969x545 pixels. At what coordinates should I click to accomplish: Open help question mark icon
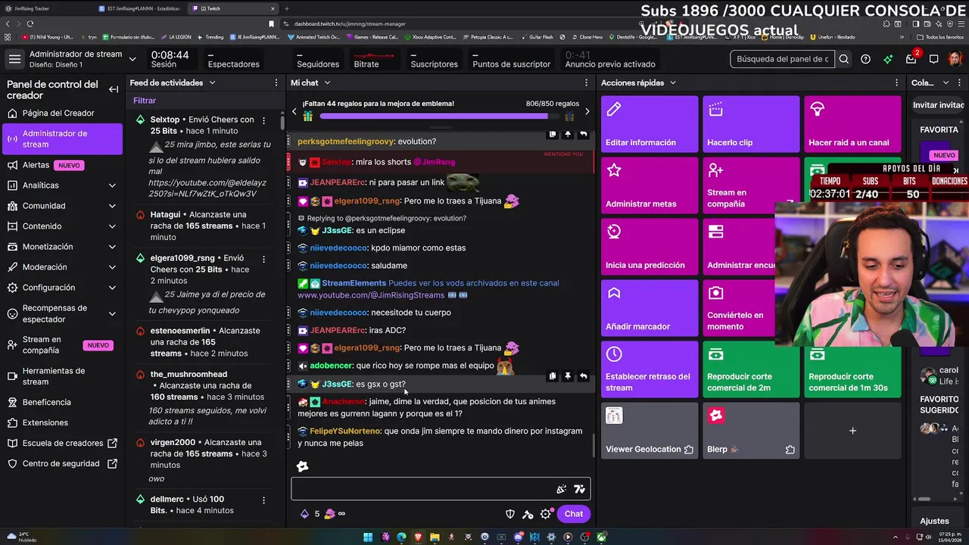[x=865, y=59]
